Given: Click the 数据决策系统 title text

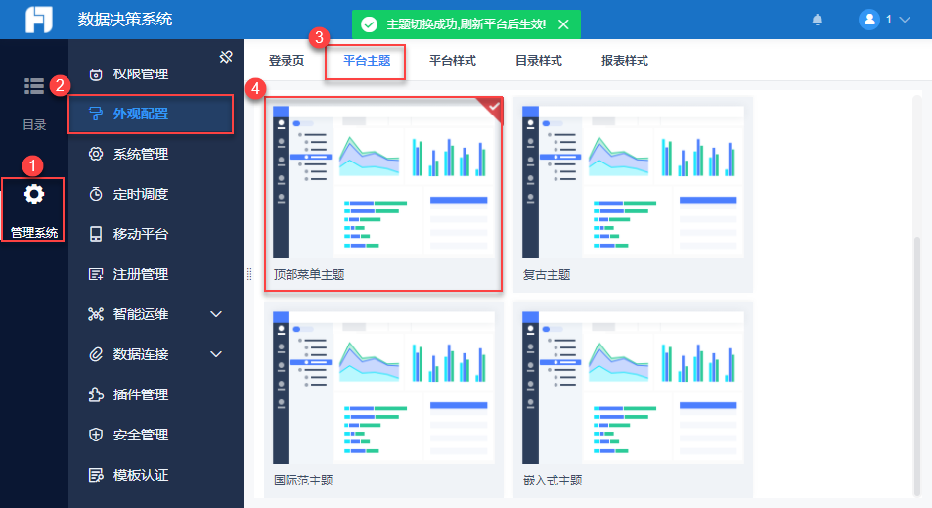Looking at the screenshot, I should (125, 20).
